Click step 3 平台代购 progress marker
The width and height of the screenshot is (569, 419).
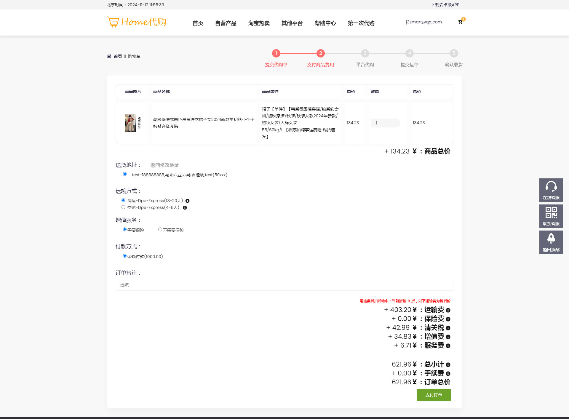point(365,54)
